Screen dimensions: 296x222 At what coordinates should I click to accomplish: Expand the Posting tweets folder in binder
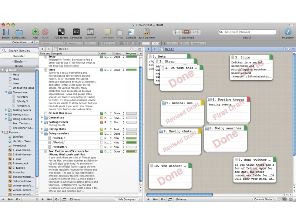point(6,110)
